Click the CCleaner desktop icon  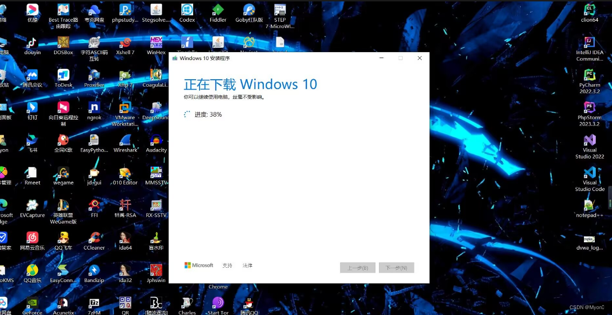tap(94, 241)
